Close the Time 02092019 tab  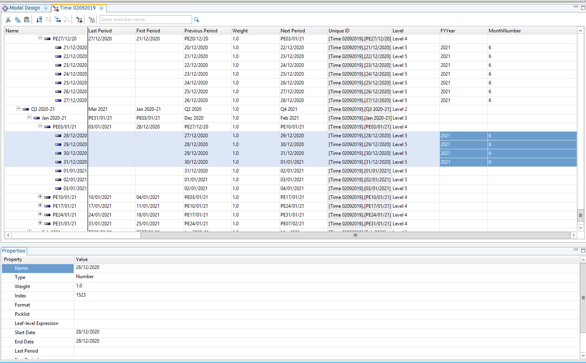coord(102,8)
